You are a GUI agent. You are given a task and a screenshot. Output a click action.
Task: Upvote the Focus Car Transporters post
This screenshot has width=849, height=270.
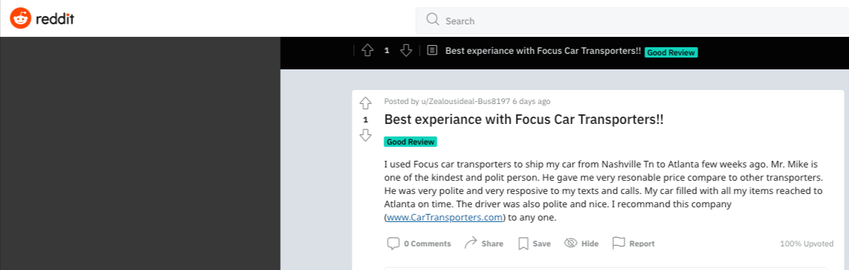(366, 103)
